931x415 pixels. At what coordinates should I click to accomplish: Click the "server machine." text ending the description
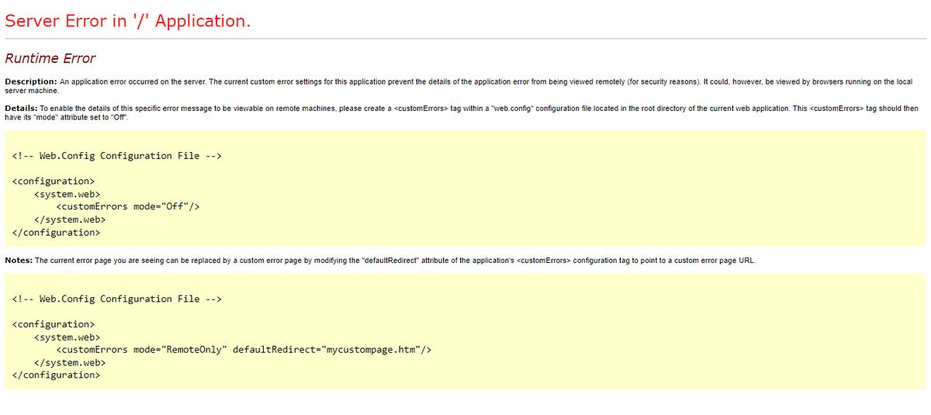tap(32, 90)
